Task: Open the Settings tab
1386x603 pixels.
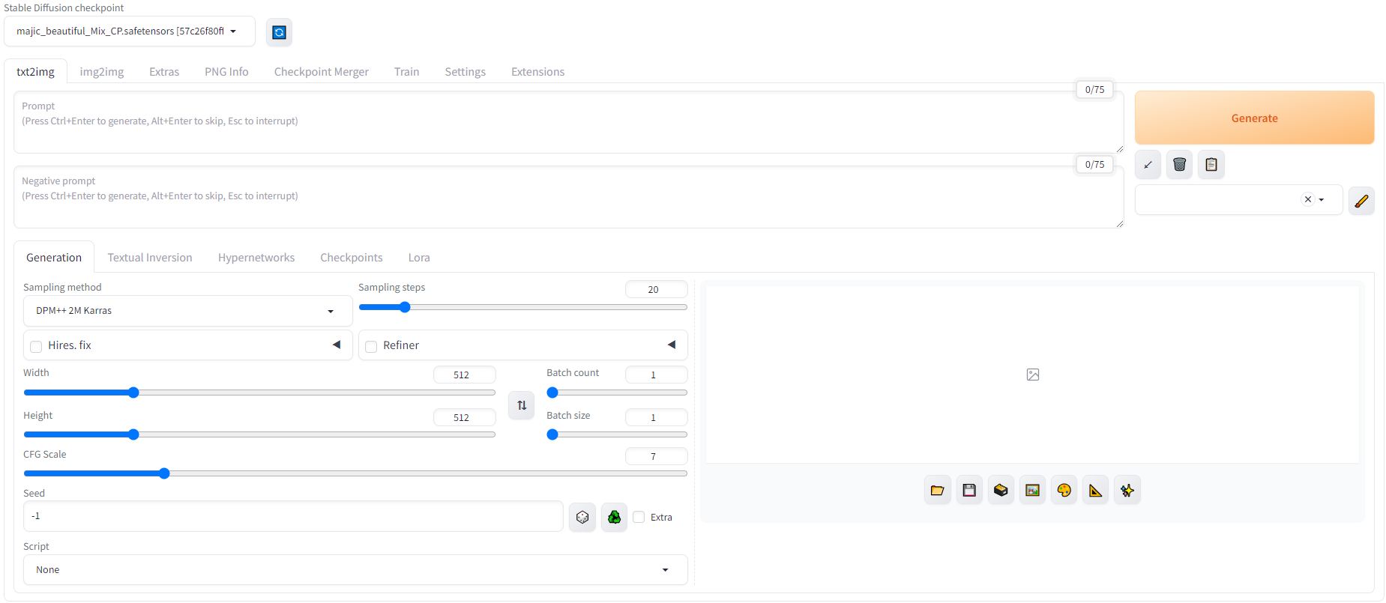Action: coord(465,72)
